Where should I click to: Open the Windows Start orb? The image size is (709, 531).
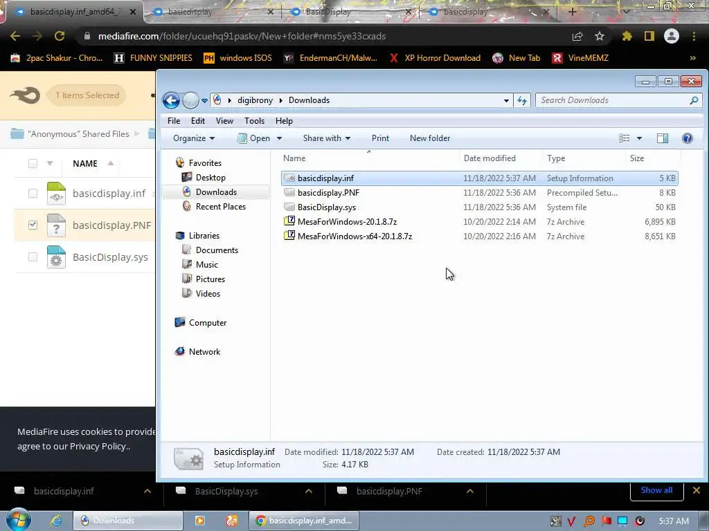click(18, 520)
